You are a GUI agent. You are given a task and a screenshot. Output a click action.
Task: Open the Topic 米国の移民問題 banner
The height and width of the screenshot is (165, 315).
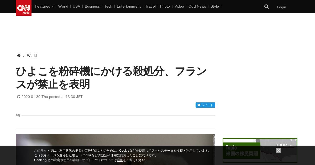tap(260, 151)
